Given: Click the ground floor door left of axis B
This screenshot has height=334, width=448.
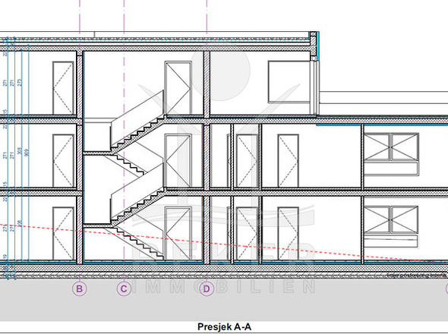Looking at the screenshot, I should coord(63,234).
